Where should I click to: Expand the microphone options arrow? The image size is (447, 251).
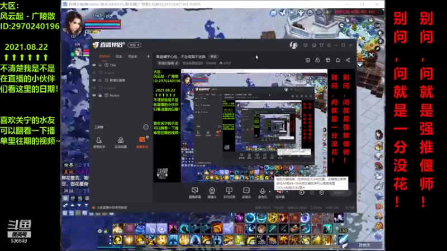coord(270,191)
